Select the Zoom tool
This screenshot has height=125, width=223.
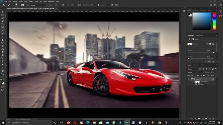[2, 74]
